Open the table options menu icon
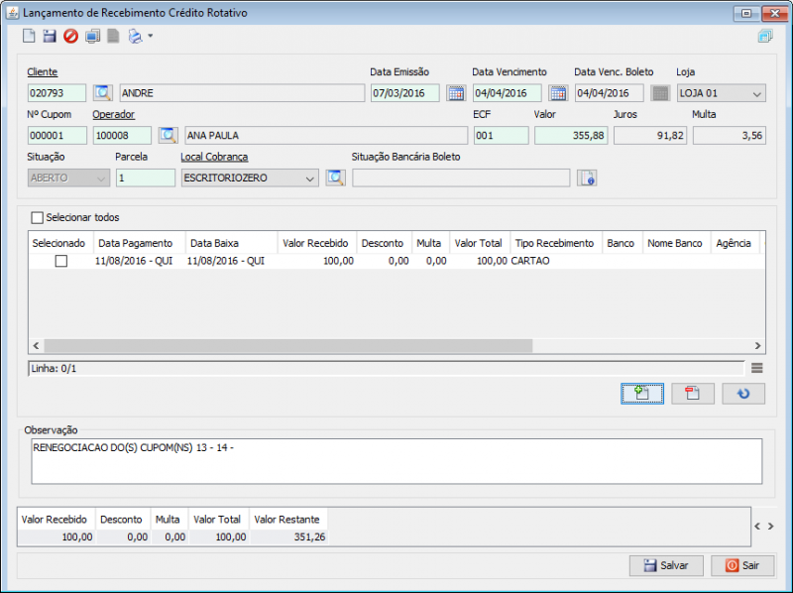 (757, 368)
